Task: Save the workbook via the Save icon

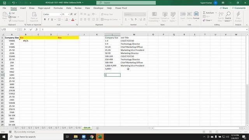Action: (x=4, y=3)
